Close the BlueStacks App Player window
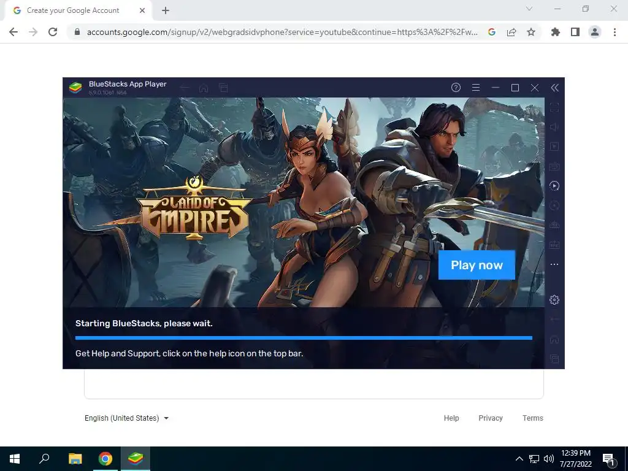 (x=535, y=88)
